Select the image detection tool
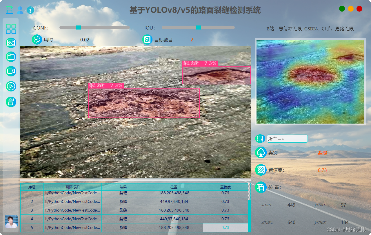371x235 pixels. click(x=11, y=43)
